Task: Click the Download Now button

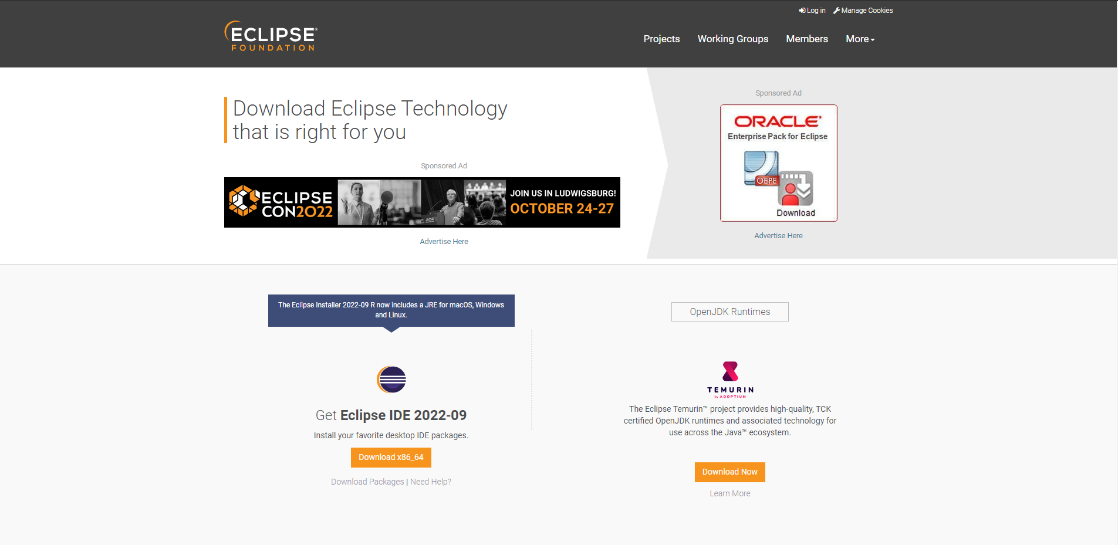Action: pos(729,472)
